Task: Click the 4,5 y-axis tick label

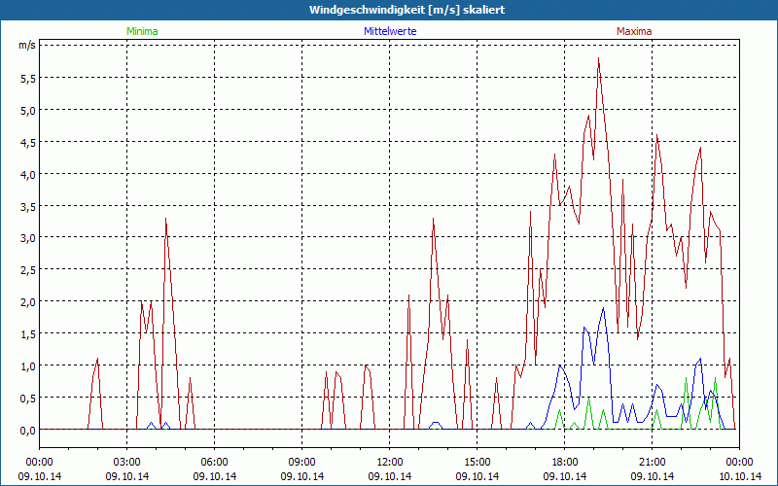Action: coord(27,142)
